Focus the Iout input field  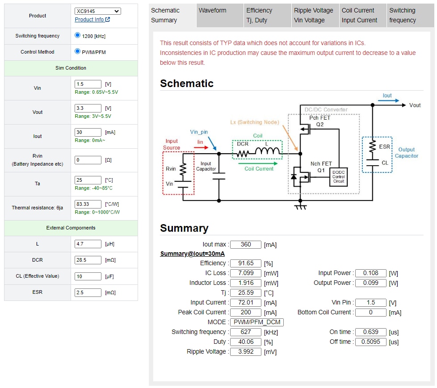88,132
